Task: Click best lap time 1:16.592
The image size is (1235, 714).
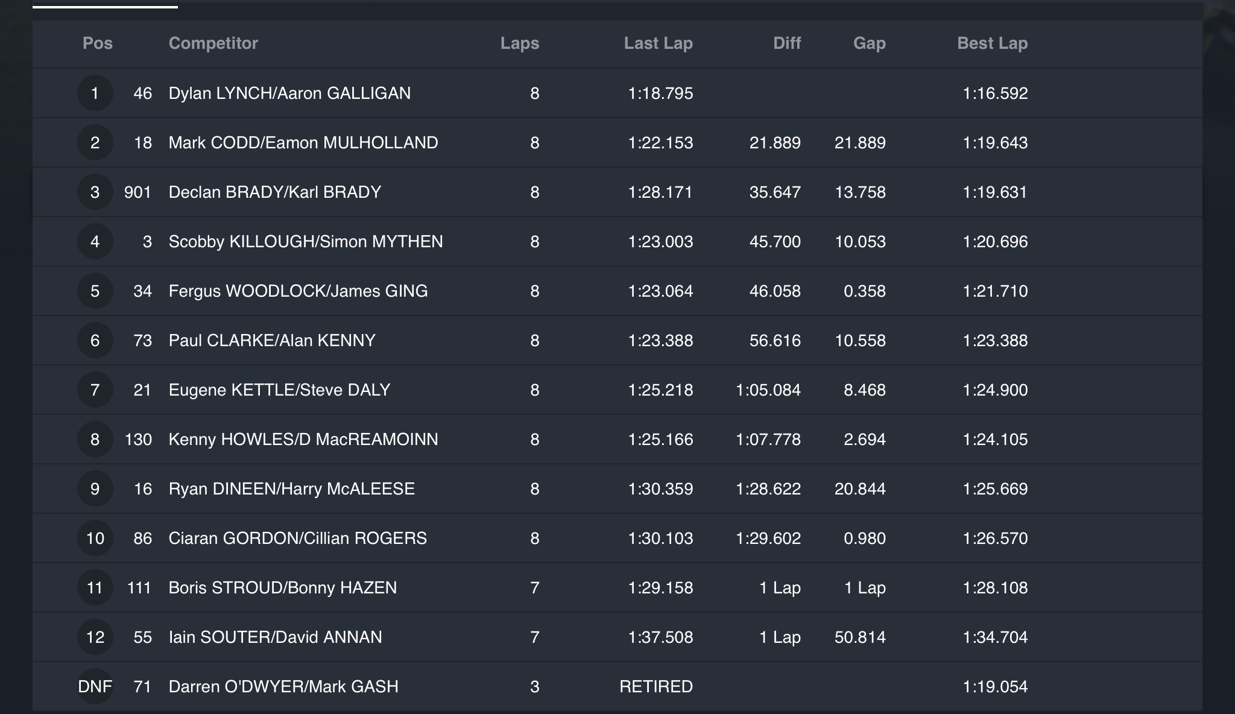Action: click(995, 93)
